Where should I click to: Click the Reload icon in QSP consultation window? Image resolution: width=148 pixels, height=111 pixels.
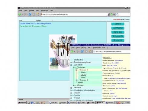tap(82, 51)
